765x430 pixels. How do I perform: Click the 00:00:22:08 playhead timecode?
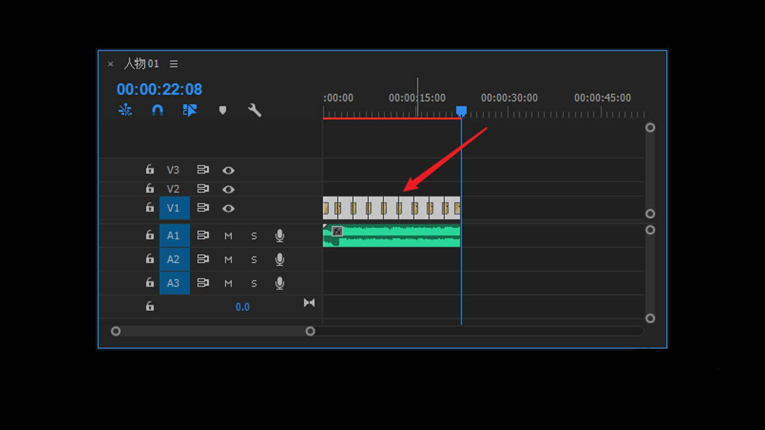pos(159,90)
